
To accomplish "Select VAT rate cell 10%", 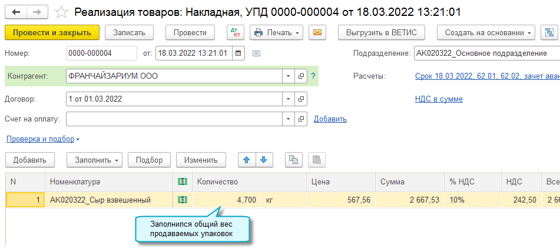I will coord(473,200).
